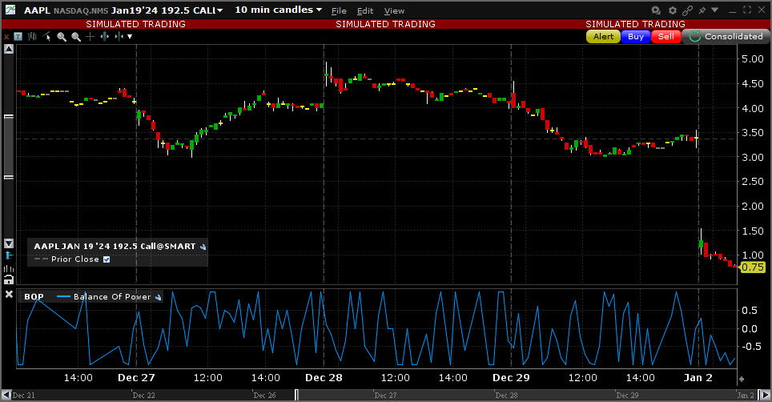Pin the chart window with pushpin icon
The height and width of the screenshot is (402, 772).
(x=702, y=10)
